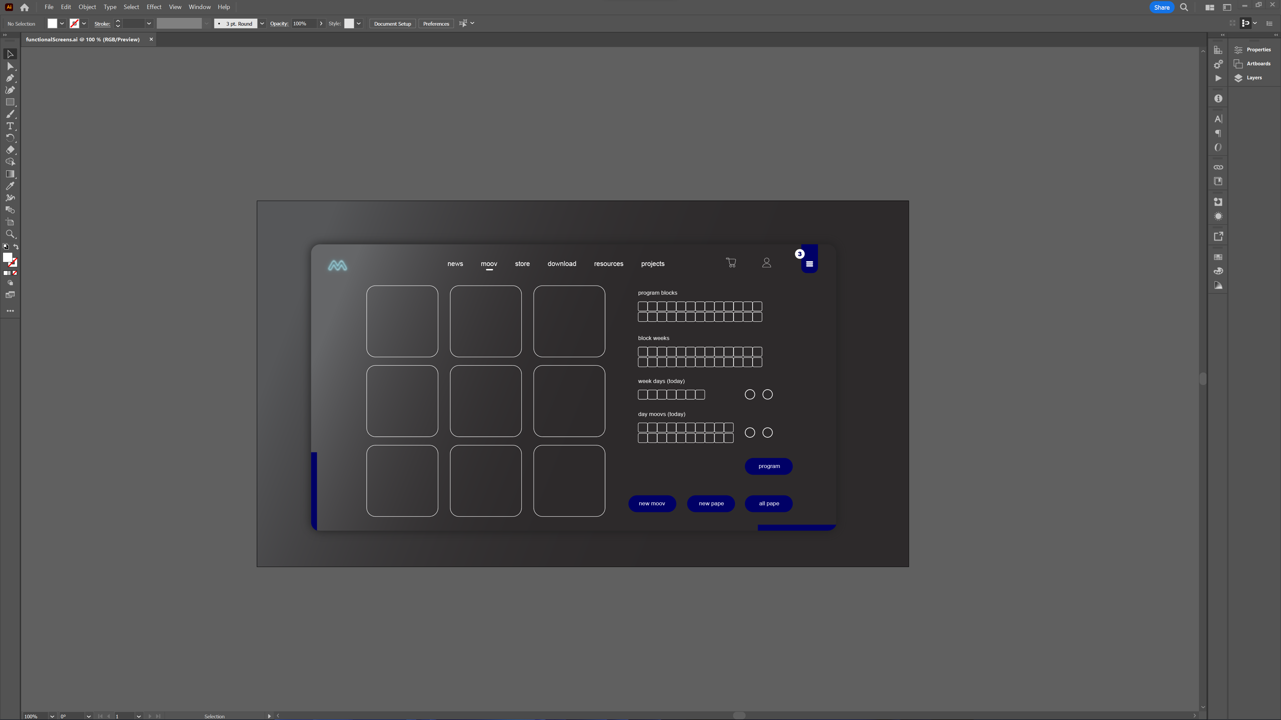Image resolution: width=1281 pixels, height=720 pixels.
Task: Open the Effect menu
Action: (154, 7)
